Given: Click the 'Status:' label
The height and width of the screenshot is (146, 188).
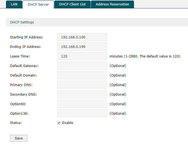Looking at the screenshot, I should (16, 123).
